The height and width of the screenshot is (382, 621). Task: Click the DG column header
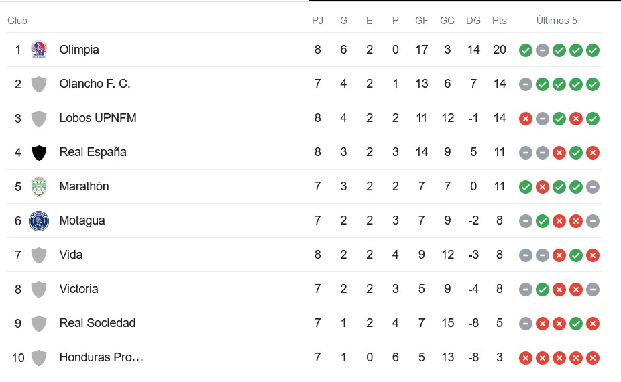coord(473,21)
